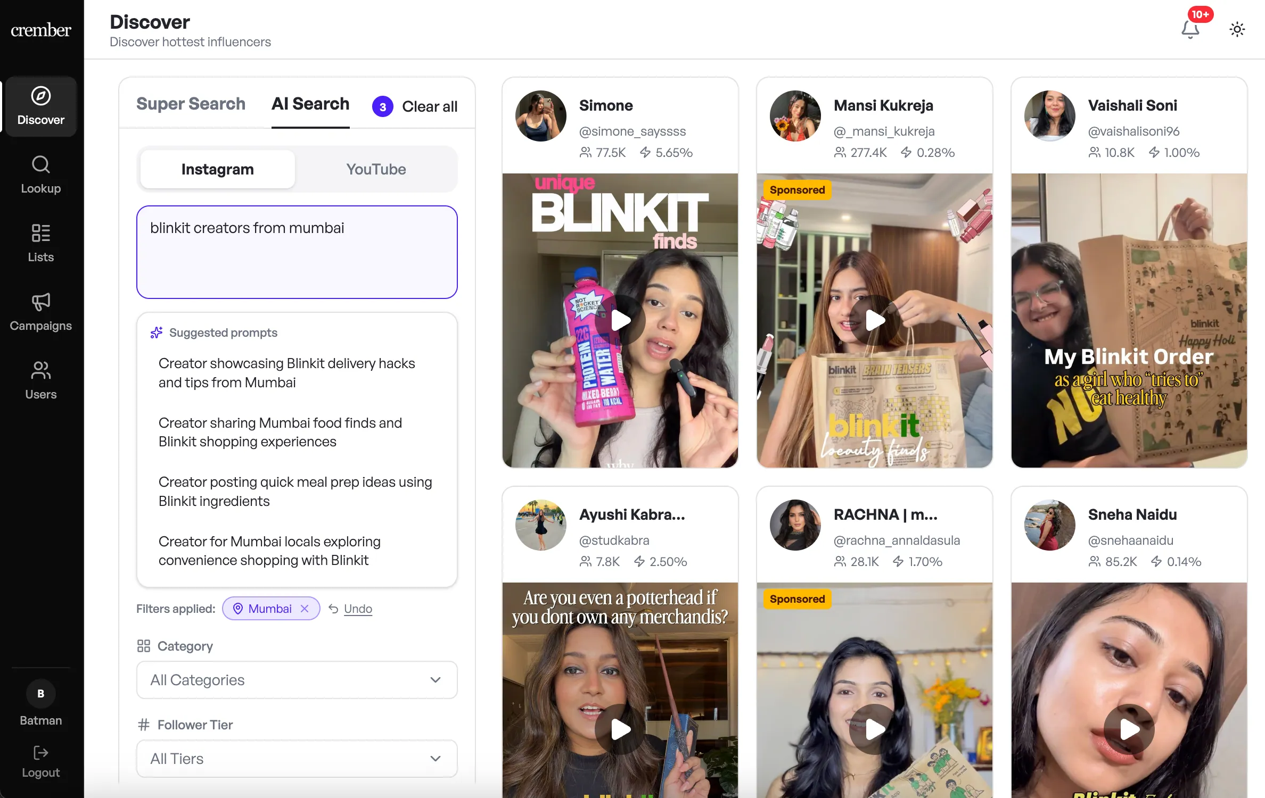Switch platform to Instagram
Screen dimensions: 1265x798
[218, 169]
